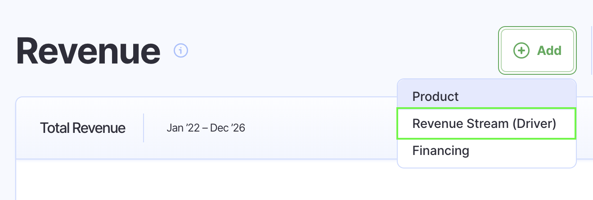Add a Financing item
Viewport: 593px width, 200px height.
[x=440, y=150]
